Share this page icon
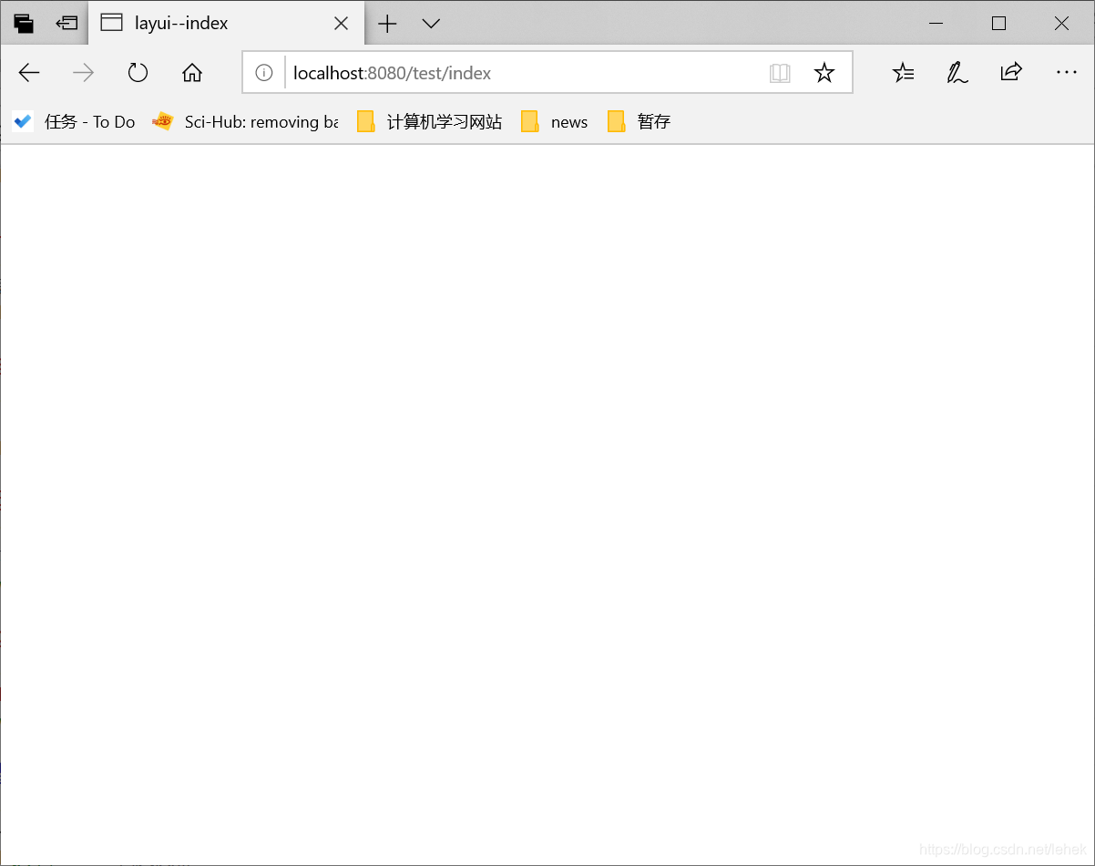The height and width of the screenshot is (866, 1095). coord(1011,73)
